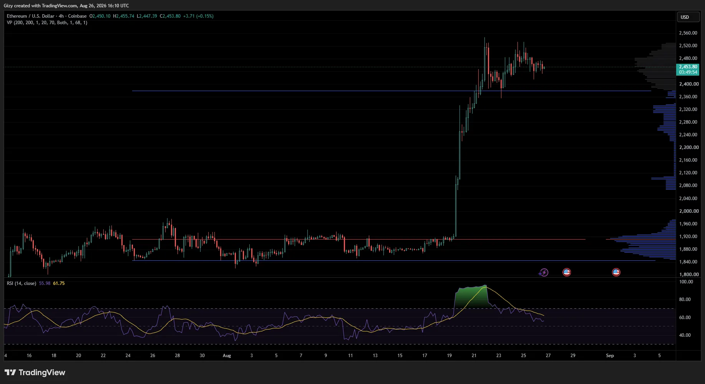Screen dimensions: 705x384
Task: Open the US flag event marker nearest Sep
Action: 616,272
